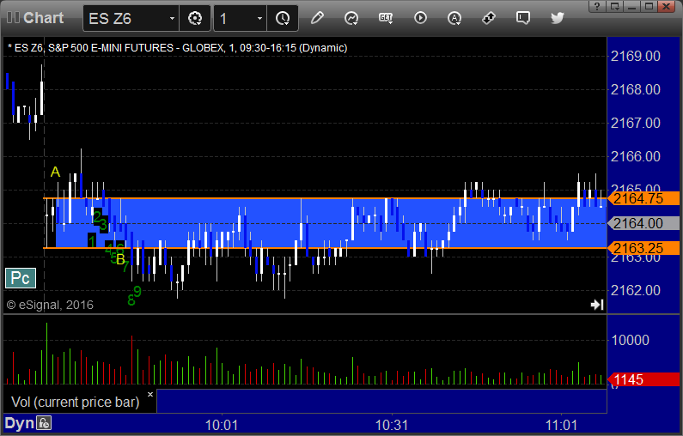Click the 2166.00 price axis label
This screenshot has width=683, height=436.
click(x=636, y=156)
